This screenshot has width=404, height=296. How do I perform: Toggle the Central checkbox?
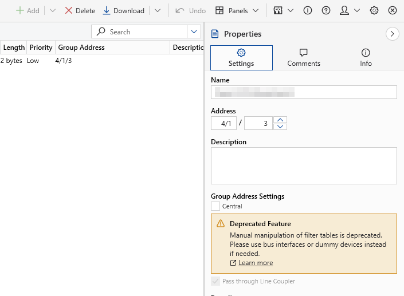point(215,206)
